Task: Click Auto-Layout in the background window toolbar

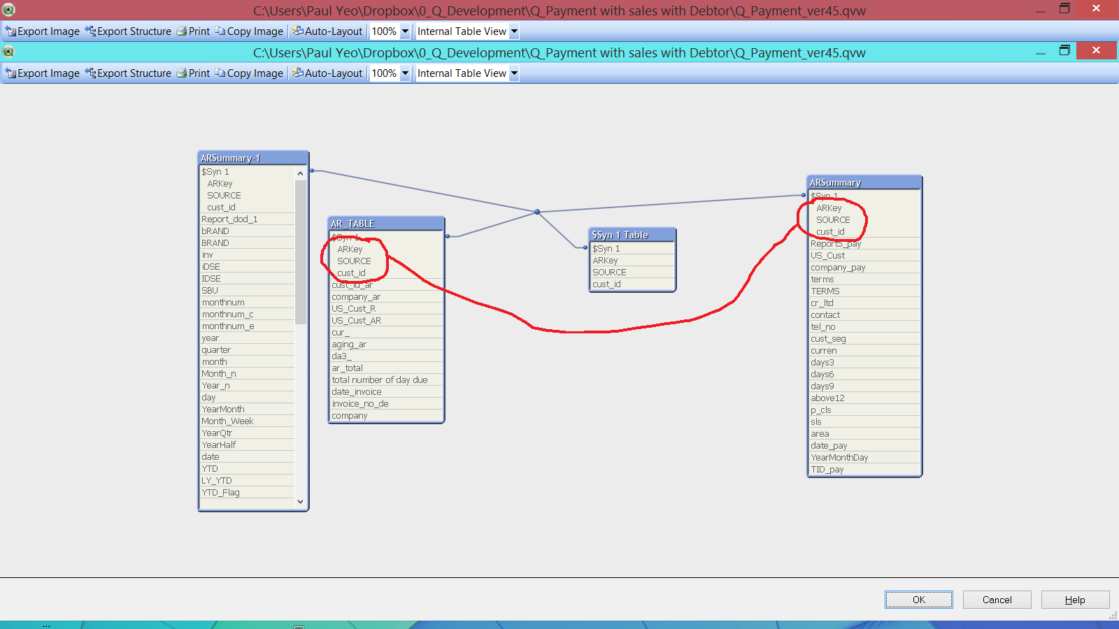Action: (x=327, y=31)
